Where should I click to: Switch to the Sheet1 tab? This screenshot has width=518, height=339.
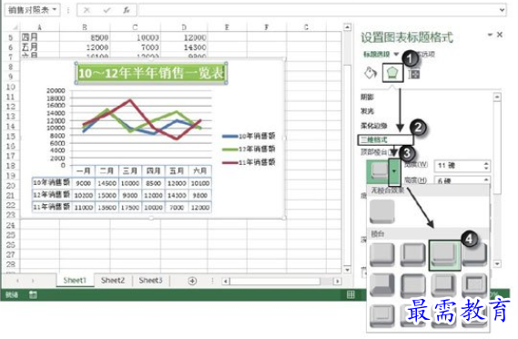click(75, 281)
